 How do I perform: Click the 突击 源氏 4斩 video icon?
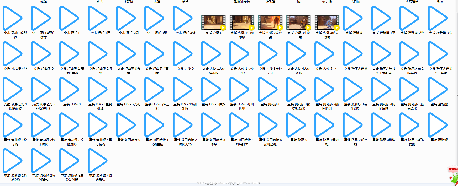183,18
